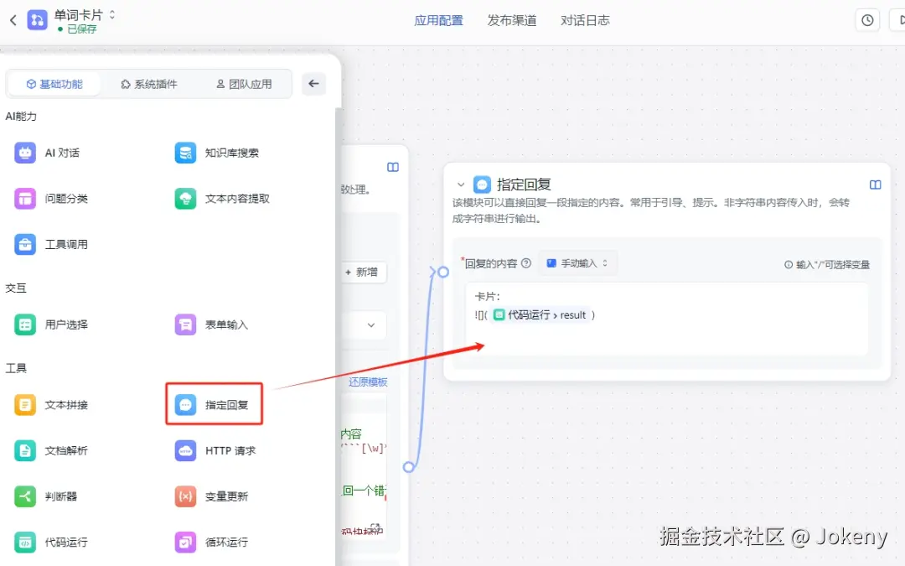Click the 指定回复 node header icon
Image resolution: width=905 pixels, height=566 pixels.
pyautogui.click(x=482, y=184)
